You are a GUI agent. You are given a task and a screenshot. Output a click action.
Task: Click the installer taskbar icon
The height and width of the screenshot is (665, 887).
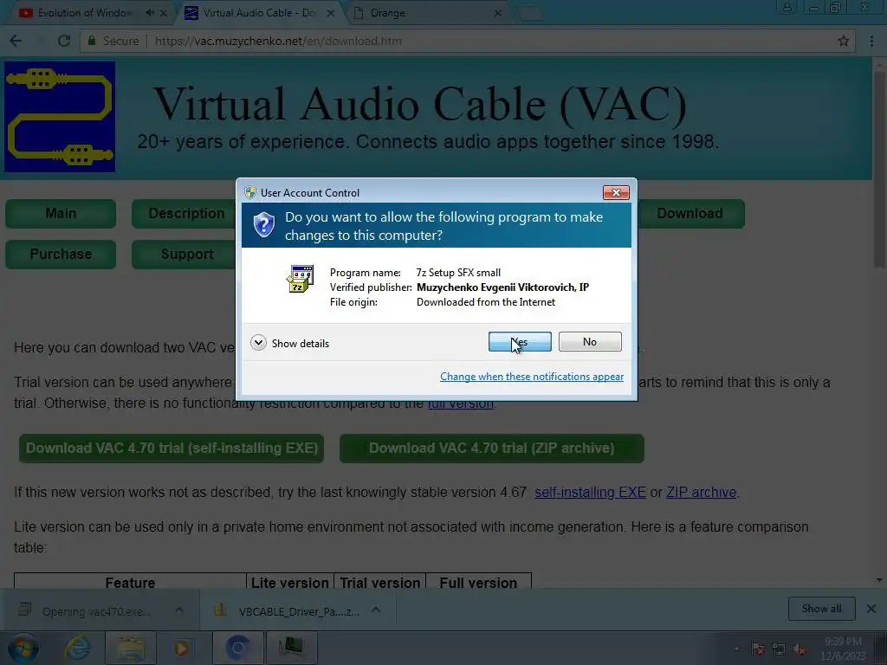(x=291, y=648)
